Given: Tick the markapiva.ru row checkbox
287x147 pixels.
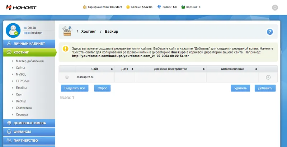Looking at the screenshot, I should [x=67, y=77].
